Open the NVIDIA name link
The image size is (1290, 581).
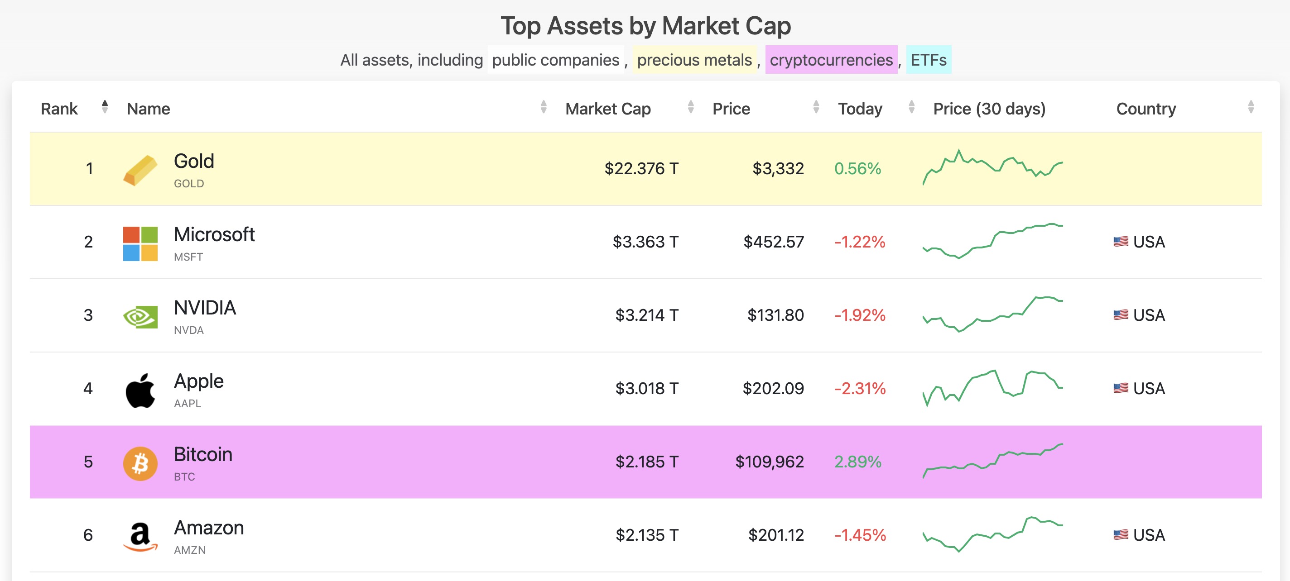pyautogui.click(x=205, y=308)
